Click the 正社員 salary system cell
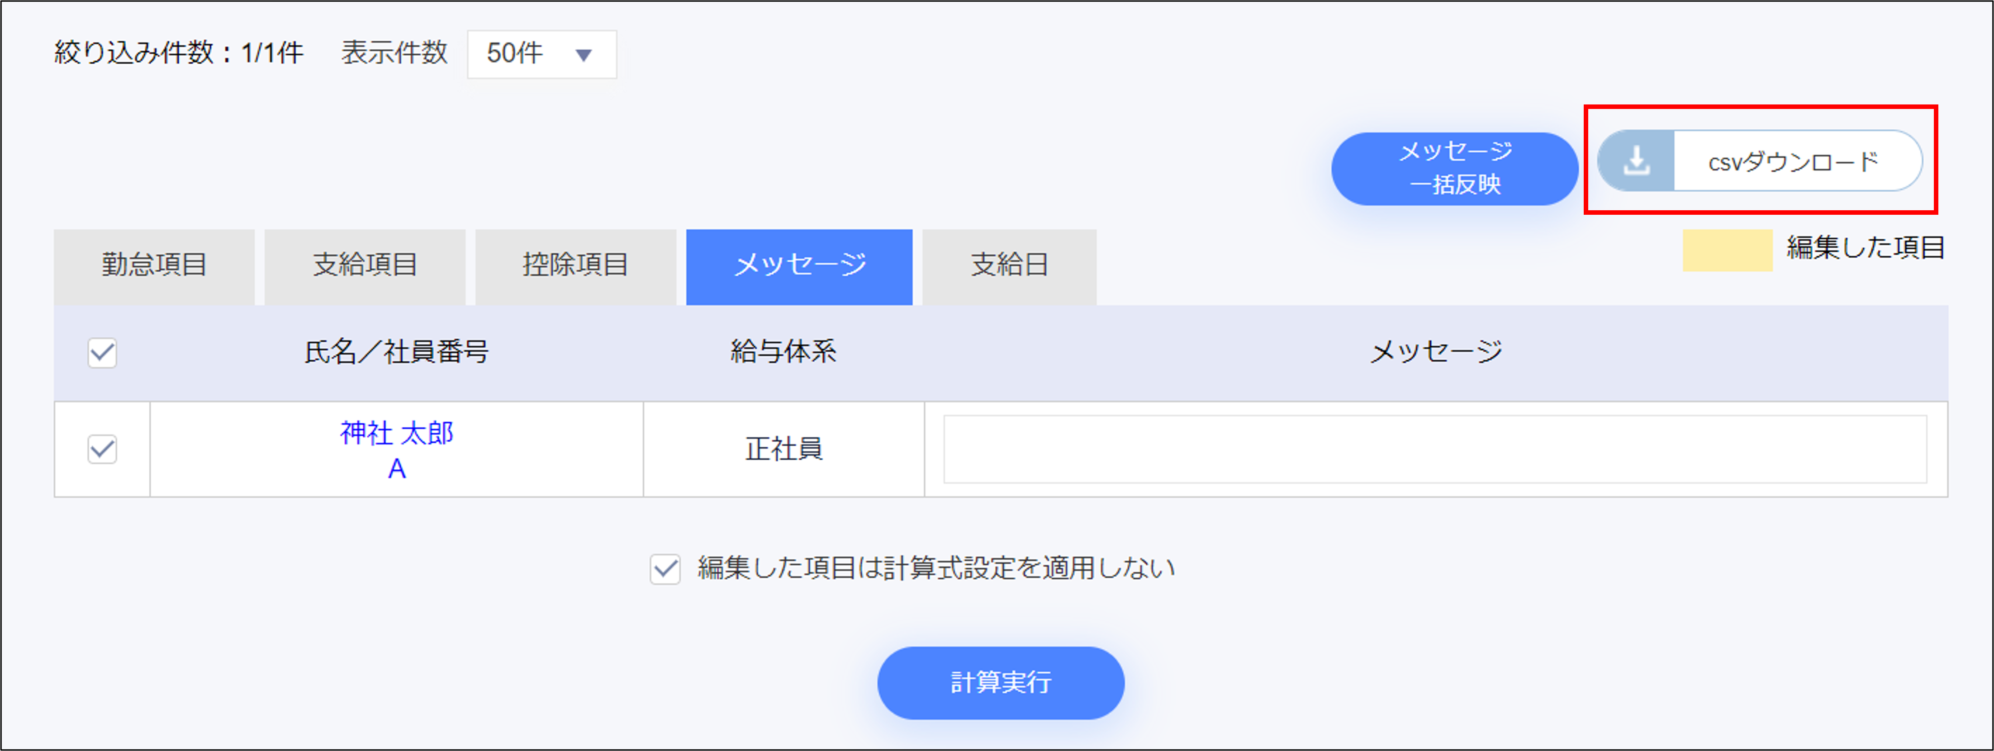Image resolution: width=1994 pixels, height=751 pixels. (x=783, y=449)
